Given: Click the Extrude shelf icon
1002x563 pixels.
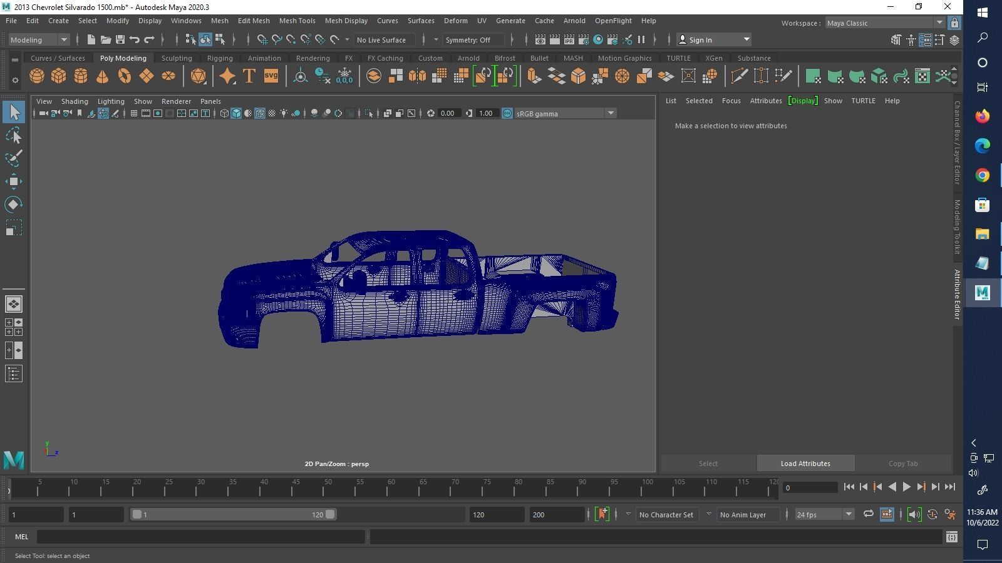Looking at the screenshot, I should 534,76.
